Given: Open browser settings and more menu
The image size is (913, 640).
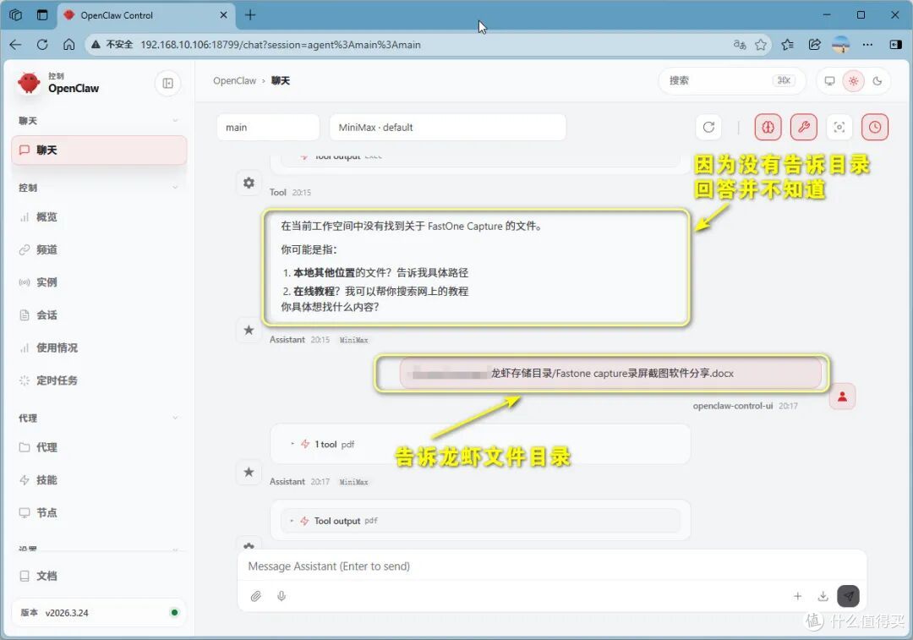Looking at the screenshot, I should pos(867,45).
